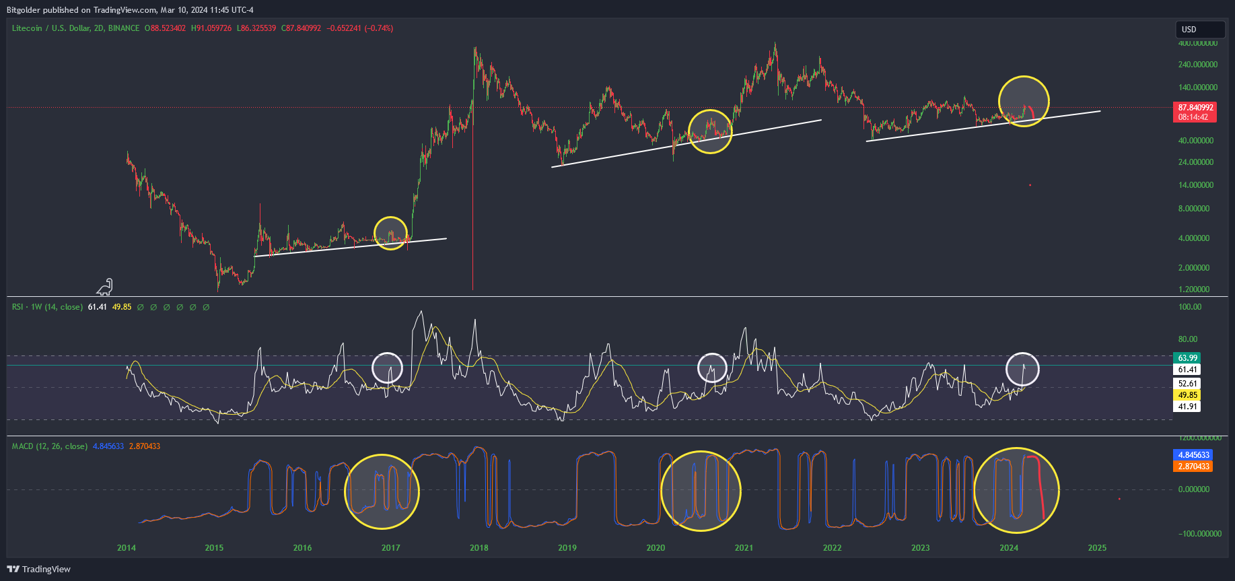Click the orange 2.870433 label on MACD axis

(x=1193, y=467)
